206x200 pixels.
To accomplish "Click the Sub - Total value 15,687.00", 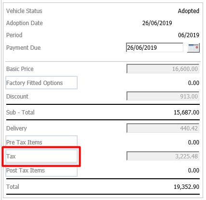I will click(187, 112).
